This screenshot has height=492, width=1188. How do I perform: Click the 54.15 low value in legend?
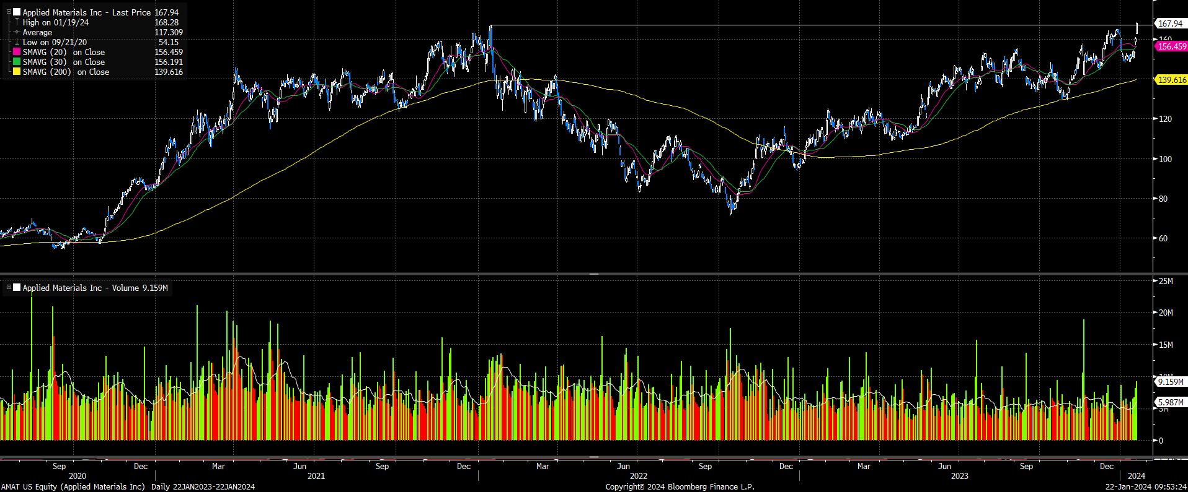[x=169, y=42]
